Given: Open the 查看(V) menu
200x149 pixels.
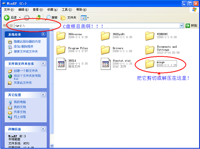Looking at the screenshot, I should pos(38,10).
